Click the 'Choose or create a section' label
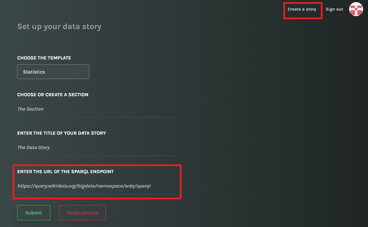The height and width of the screenshot is (227, 368). pyautogui.click(x=52, y=94)
